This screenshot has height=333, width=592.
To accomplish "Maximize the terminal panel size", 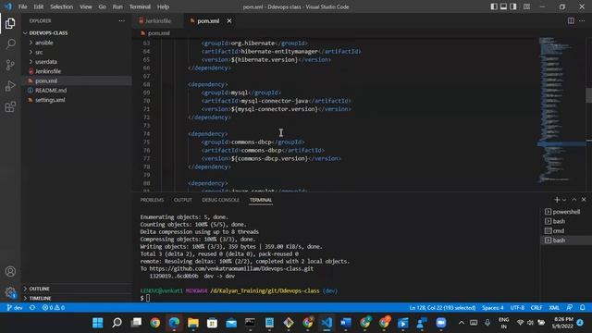I will coord(574,200).
